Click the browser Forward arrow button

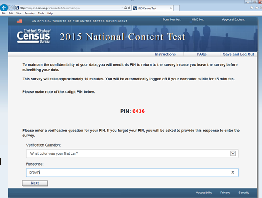[x=11, y=8]
